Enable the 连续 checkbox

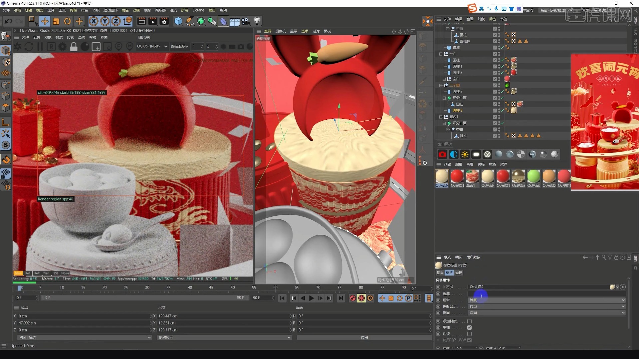point(469,334)
